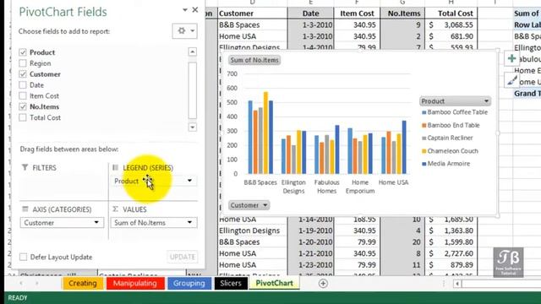Click the Axis (Categories) area icon
This screenshot has width=541, height=304.
pos(25,209)
